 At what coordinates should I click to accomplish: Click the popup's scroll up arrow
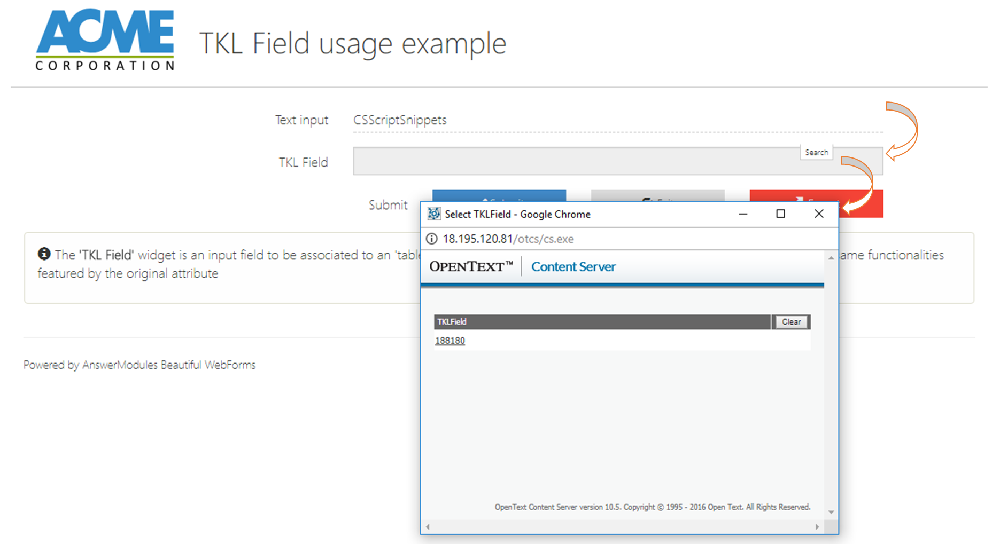[x=831, y=258]
